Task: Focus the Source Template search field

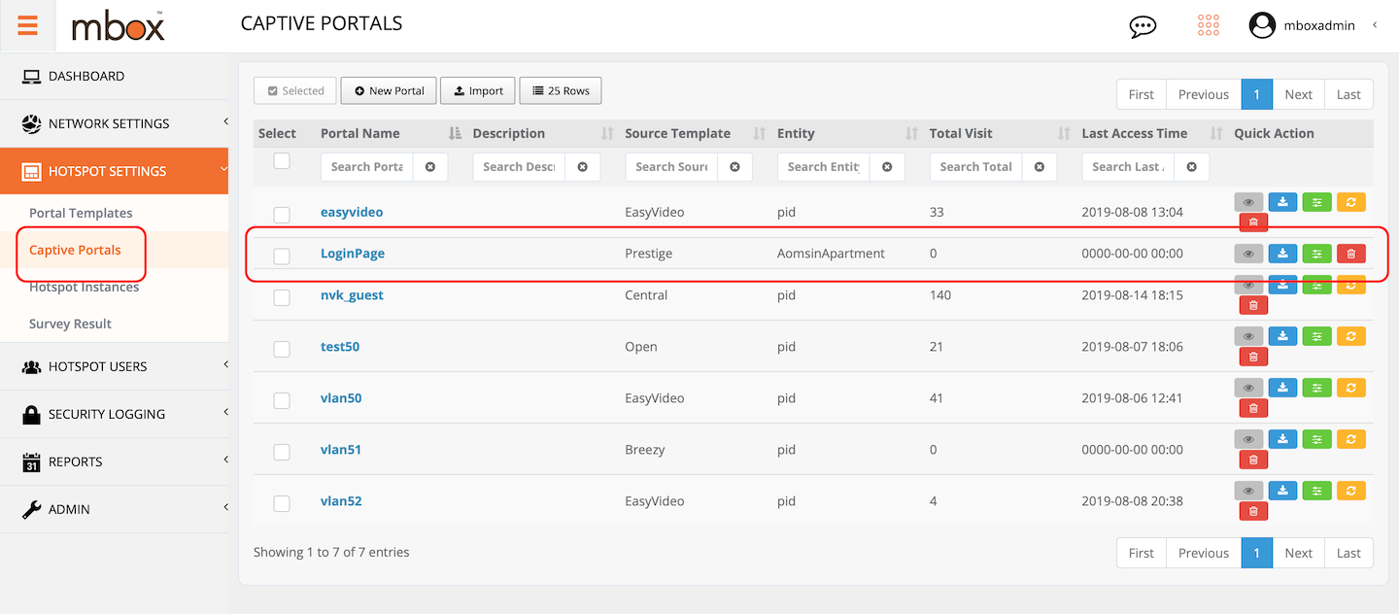Action: click(671, 167)
